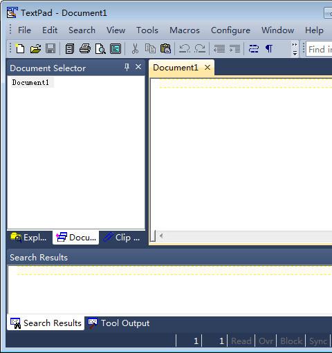
Task: Click the Block status bar indicator
Action: pos(291,341)
